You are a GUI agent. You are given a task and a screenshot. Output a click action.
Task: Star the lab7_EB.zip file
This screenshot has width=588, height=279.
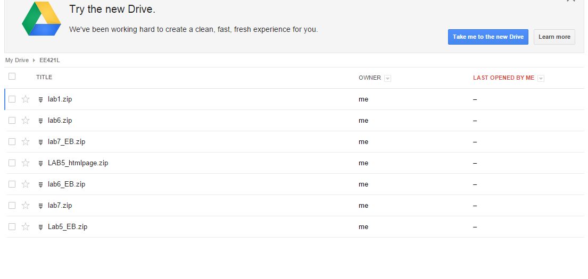[26, 141]
